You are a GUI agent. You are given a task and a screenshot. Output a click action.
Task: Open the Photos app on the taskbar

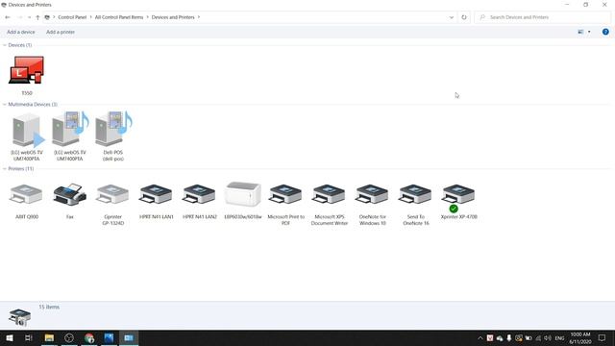coord(109,337)
